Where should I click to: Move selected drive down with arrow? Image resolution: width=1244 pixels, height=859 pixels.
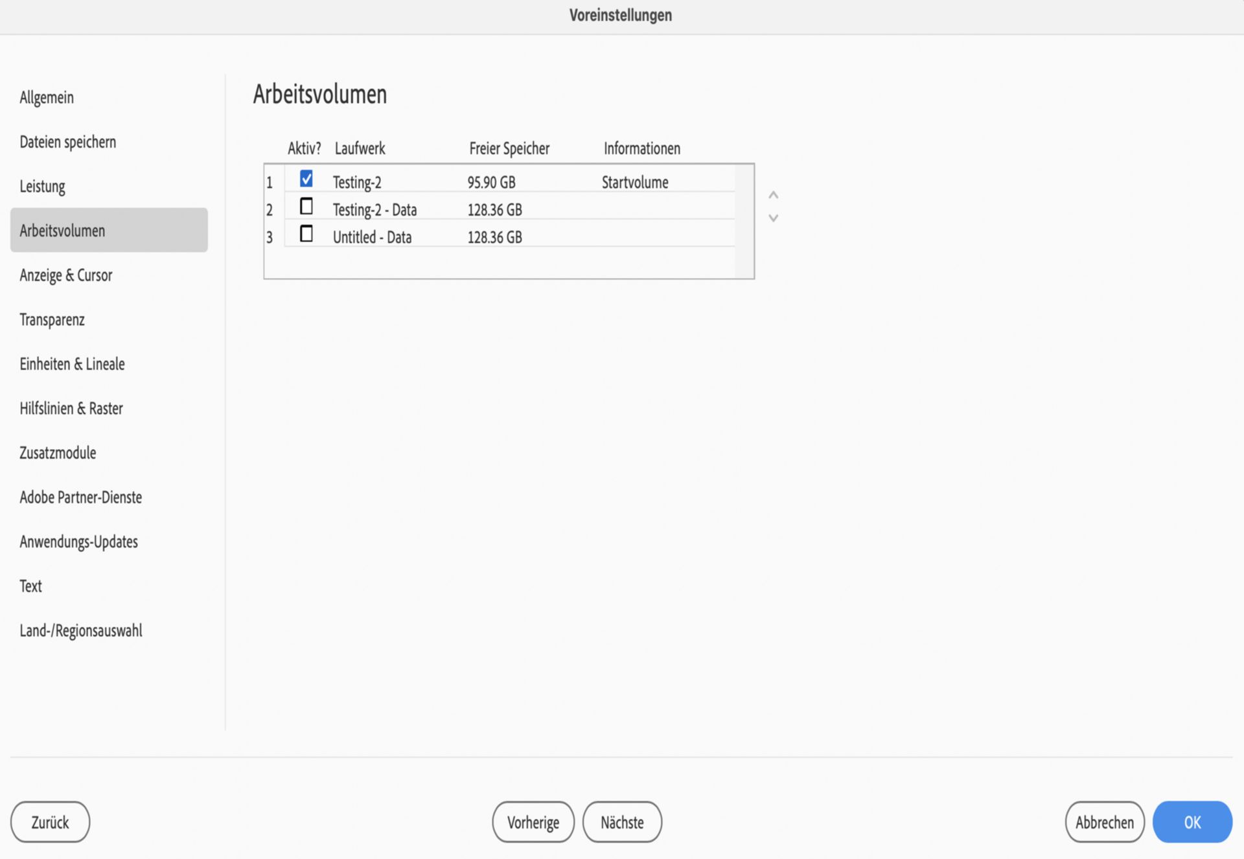[773, 218]
